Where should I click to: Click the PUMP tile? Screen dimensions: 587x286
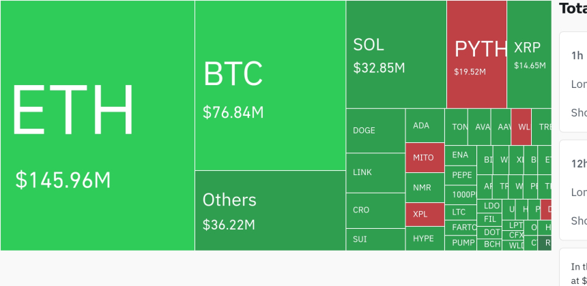[x=463, y=242]
